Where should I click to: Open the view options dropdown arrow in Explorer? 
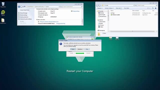pyautogui.click(x=150, y=8)
